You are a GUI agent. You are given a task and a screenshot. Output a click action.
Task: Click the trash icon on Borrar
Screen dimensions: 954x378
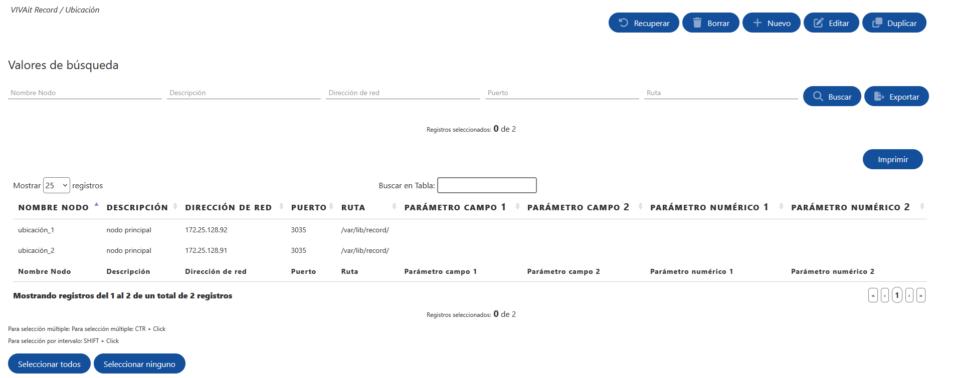697,23
